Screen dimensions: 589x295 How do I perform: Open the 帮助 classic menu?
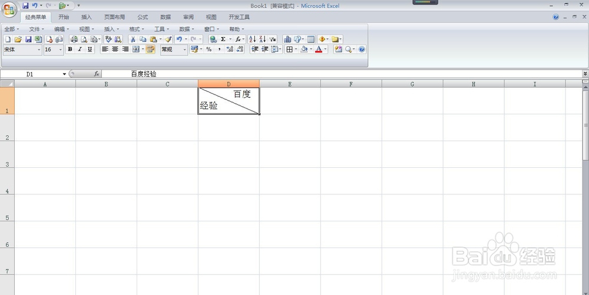(237, 29)
